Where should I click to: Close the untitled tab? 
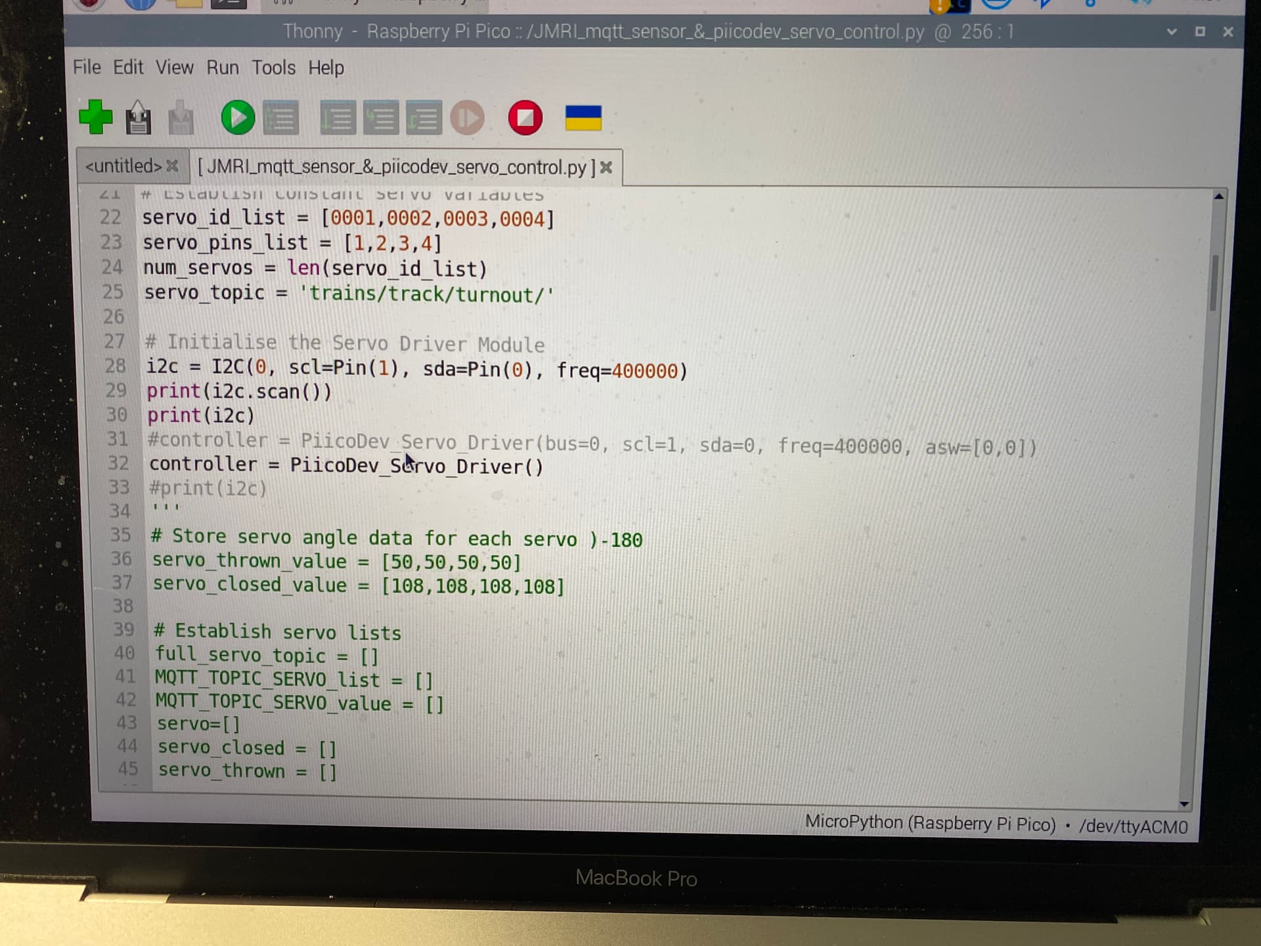tap(172, 166)
